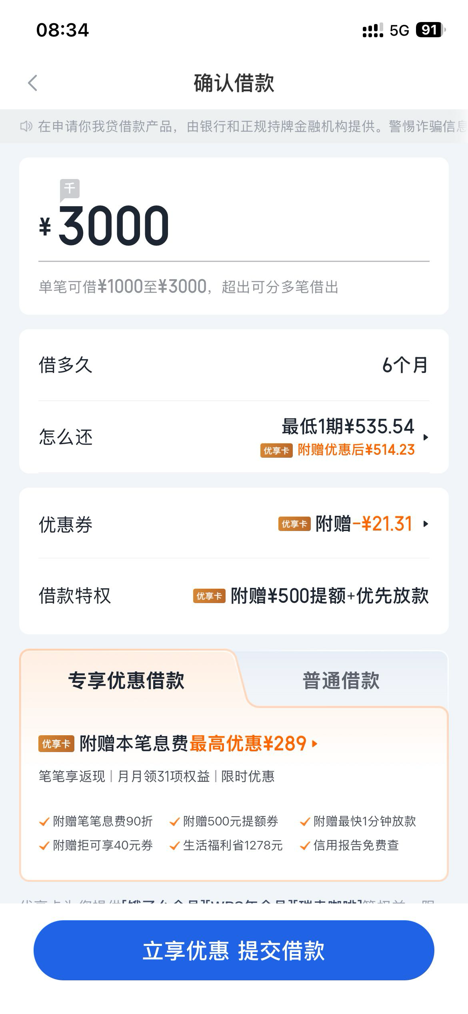This screenshot has width=468, height=1014.
Task: Tap the 千 digit hint badge
Action: click(x=70, y=189)
